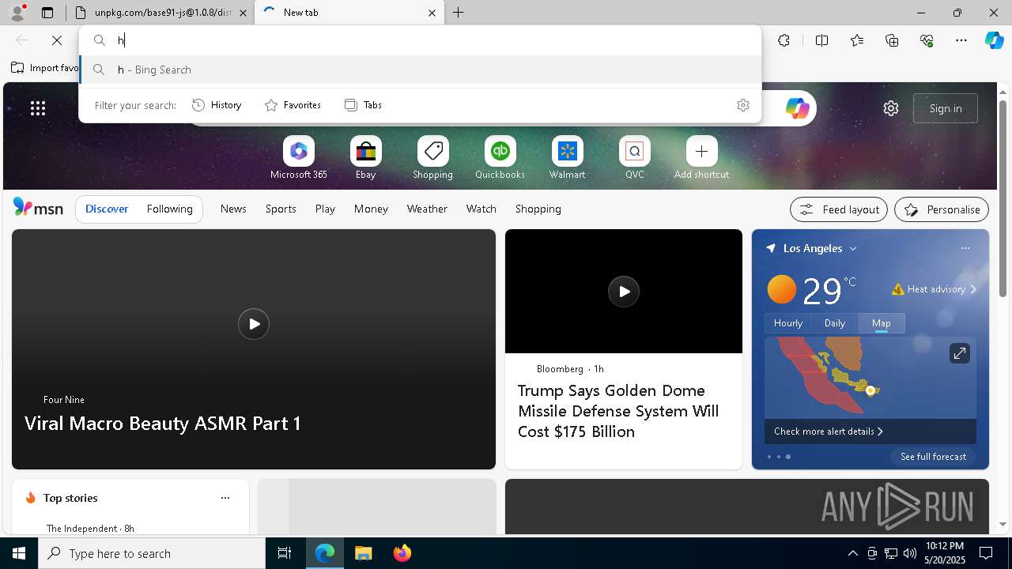Click See full forecast

click(933, 457)
